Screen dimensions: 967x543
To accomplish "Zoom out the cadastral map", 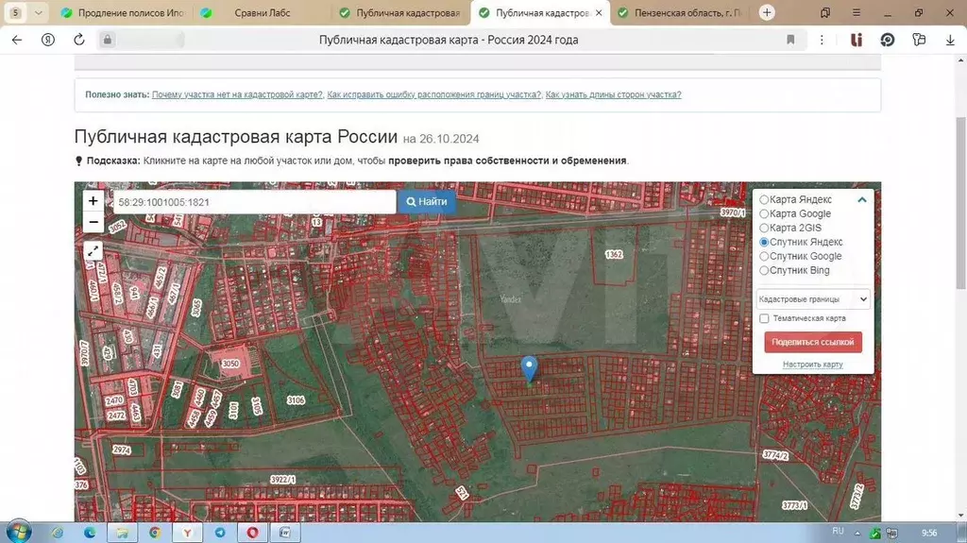I will 93,222.
